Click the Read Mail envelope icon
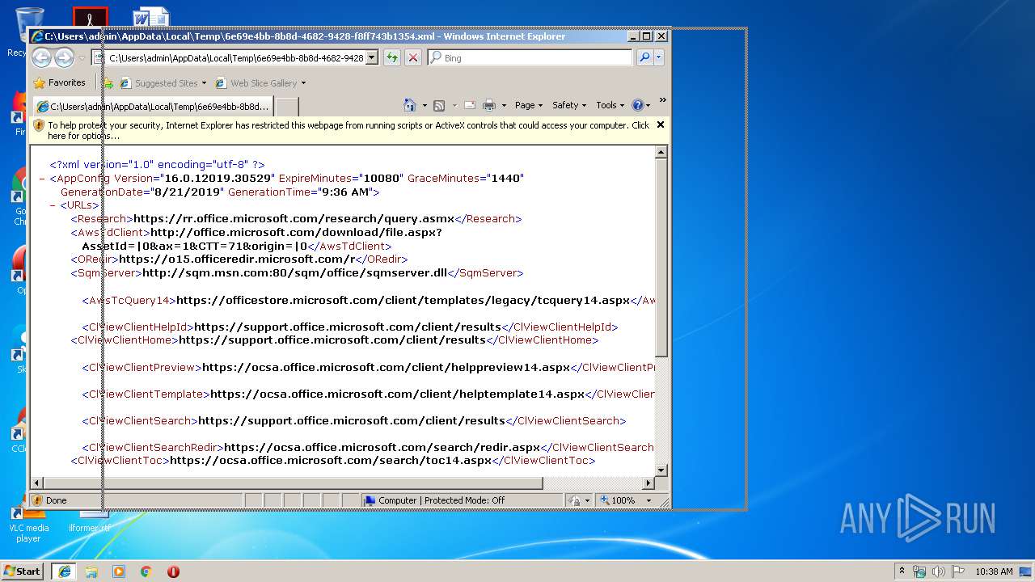This screenshot has height=582, width=1035. coord(469,105)
